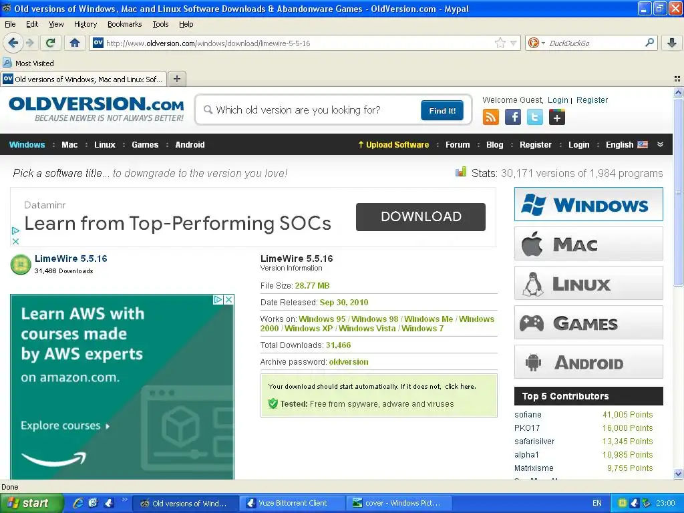Open the Facebook icon
Screen dimensions: 684x513
513,117
